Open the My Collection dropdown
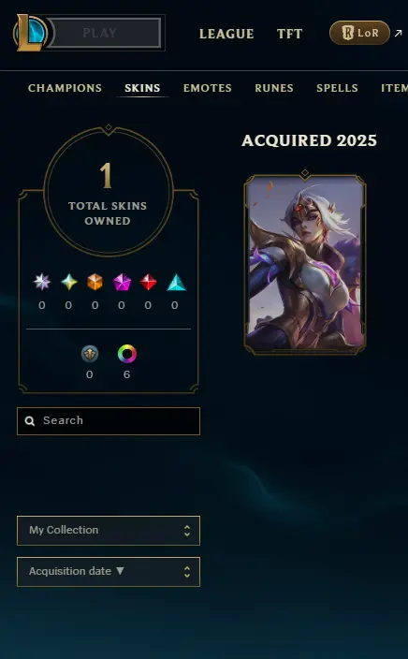The height and width of the screenshot is (659, 408). [109, 531]
